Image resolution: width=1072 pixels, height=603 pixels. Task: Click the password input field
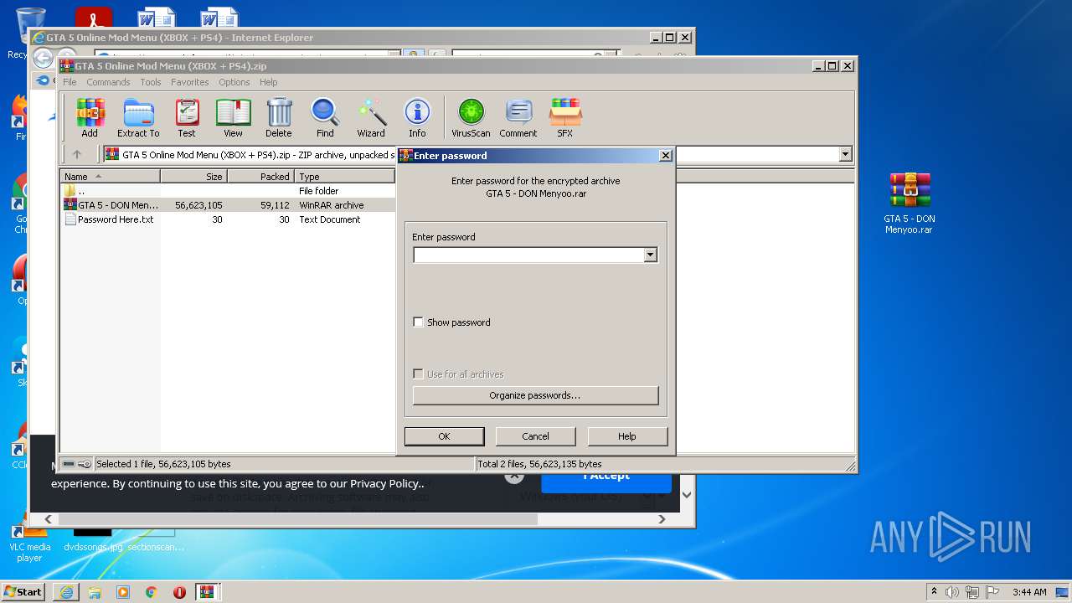[x=528, y=255]
